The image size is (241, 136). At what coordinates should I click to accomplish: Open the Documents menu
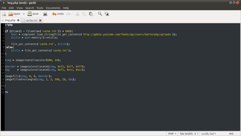pyautogui.click(x=53, y=8)
